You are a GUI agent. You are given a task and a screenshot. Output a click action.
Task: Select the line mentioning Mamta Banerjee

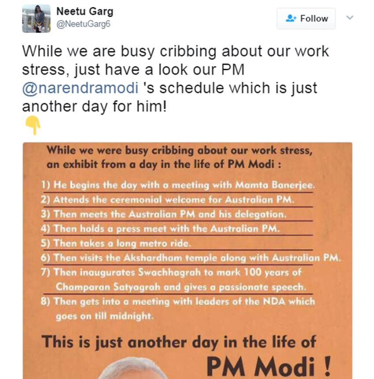[x=178, y=185]
